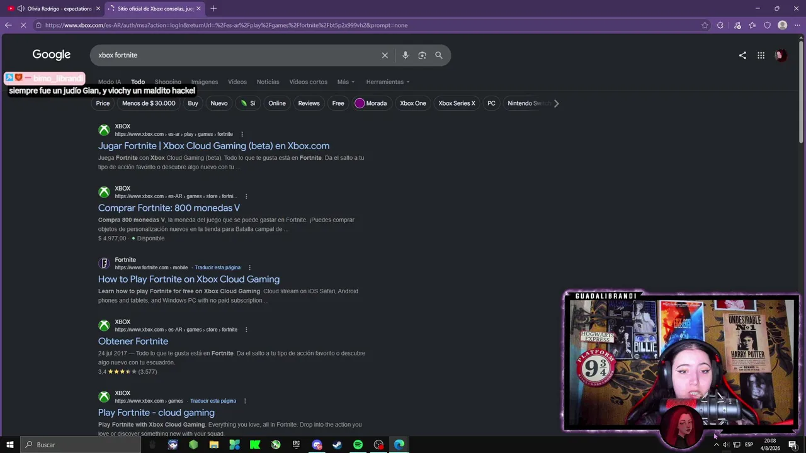
Task: Open the more options for the Play Fortnite cloud gaming result
Action: 245,401
